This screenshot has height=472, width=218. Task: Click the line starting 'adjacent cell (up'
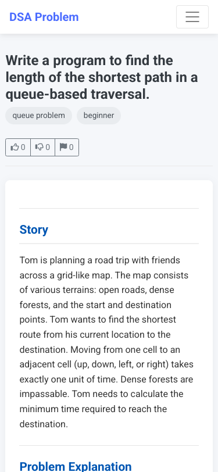(106, 364)
